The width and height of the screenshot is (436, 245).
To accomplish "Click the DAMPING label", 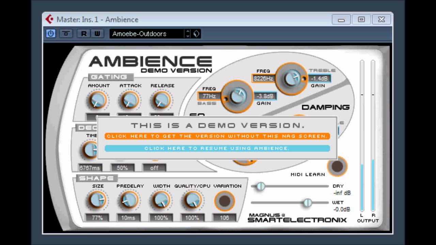I will [x=326, y=107].
